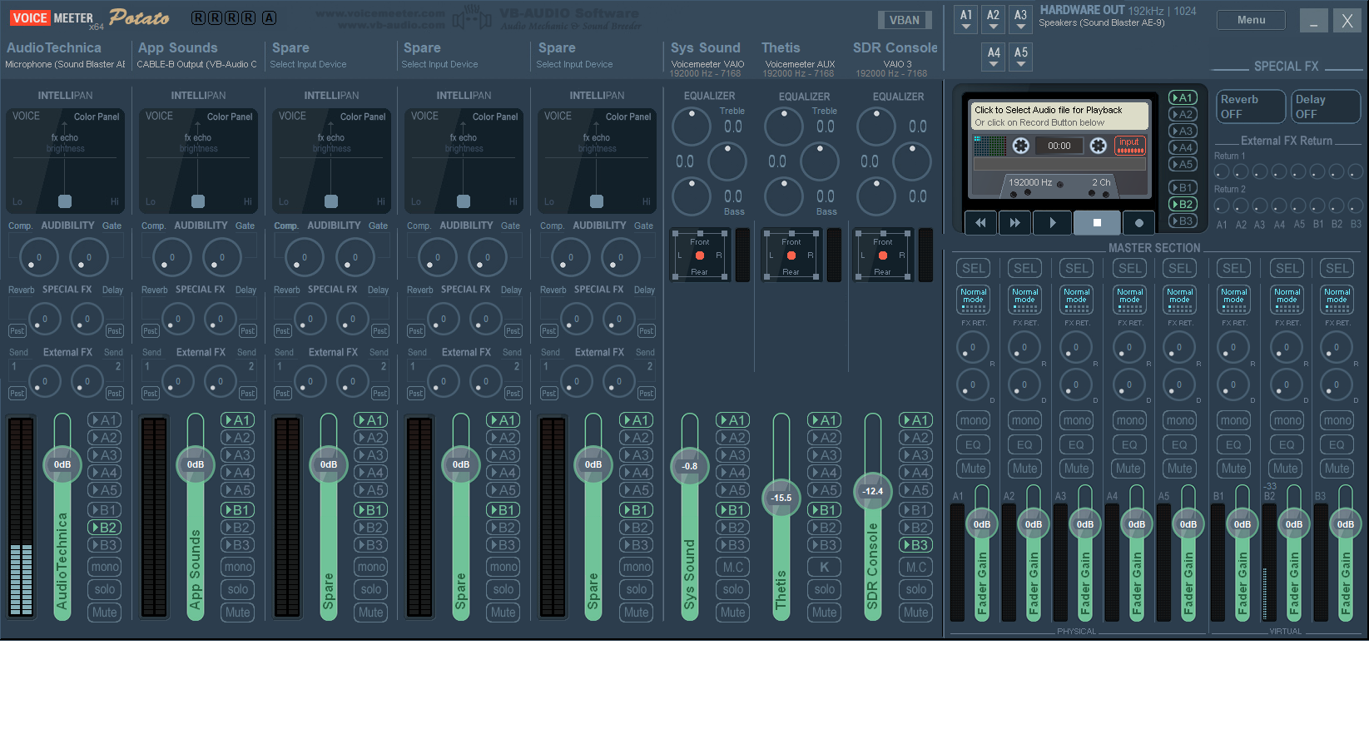Screen dimensions: 1369x749
Task: Toggle recorder bus B1 beside the cassette
Action: pos(1183,187)
